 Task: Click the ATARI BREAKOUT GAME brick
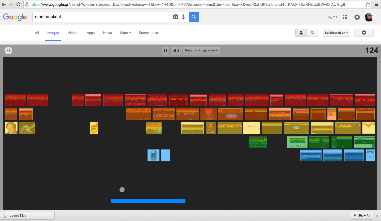pos(164,114)
